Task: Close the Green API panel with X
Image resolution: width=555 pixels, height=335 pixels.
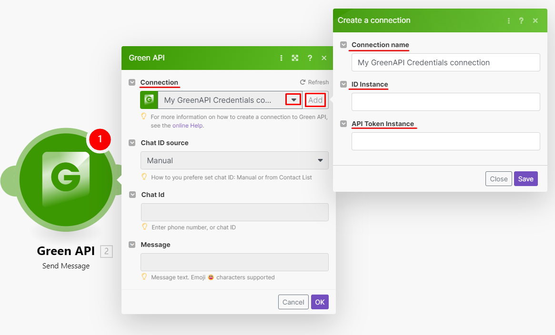Action: click(x=324, y=58)
